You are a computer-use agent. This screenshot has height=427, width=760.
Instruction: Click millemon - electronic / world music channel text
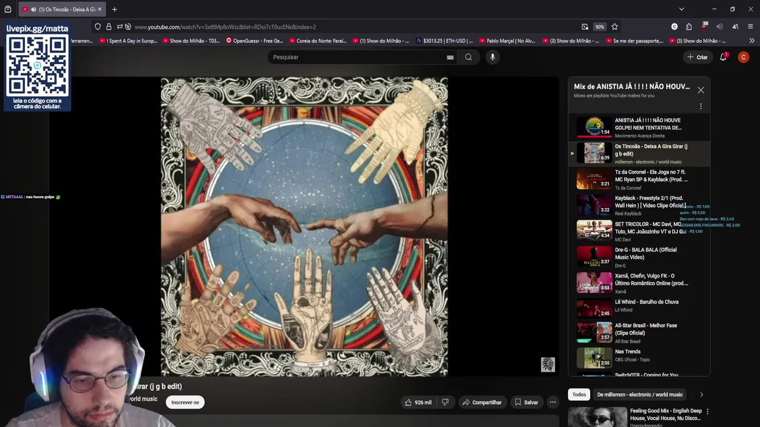point(648,162)
